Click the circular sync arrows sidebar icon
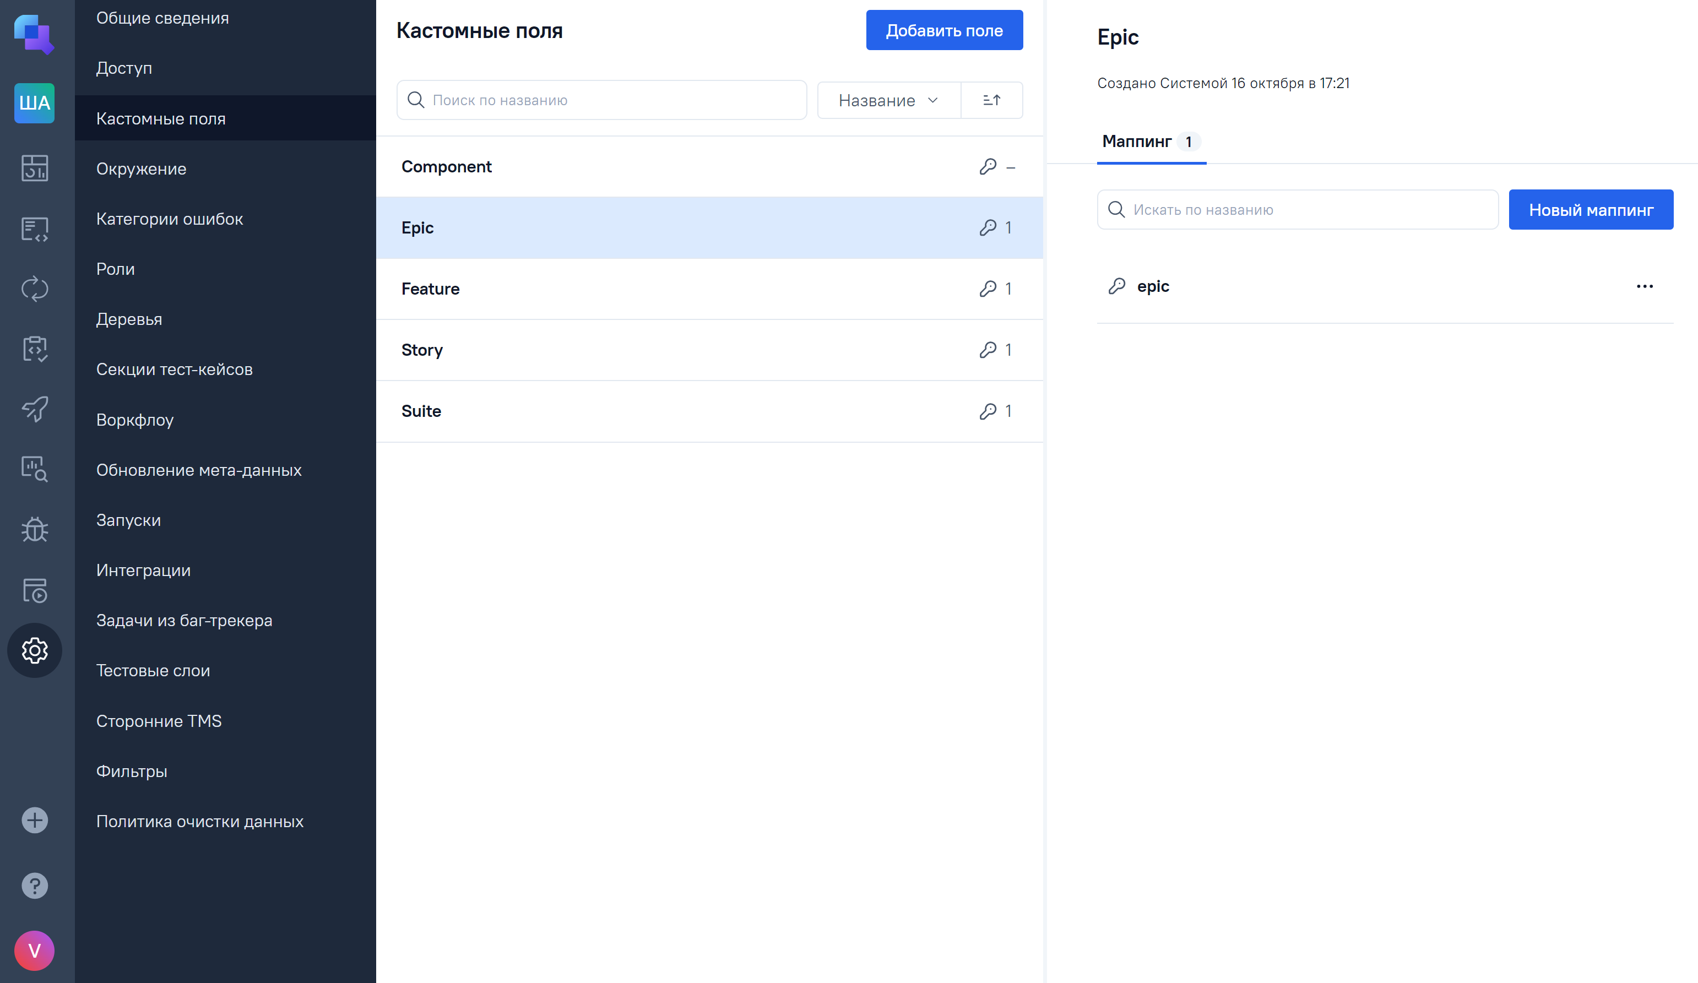The height and width of the screenshot is (983, 1698). tap(34, 289)
